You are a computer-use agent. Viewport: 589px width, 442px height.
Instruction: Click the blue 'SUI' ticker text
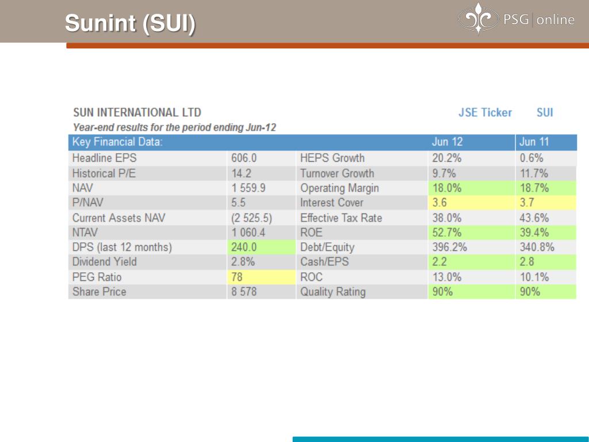click(545, 112)
